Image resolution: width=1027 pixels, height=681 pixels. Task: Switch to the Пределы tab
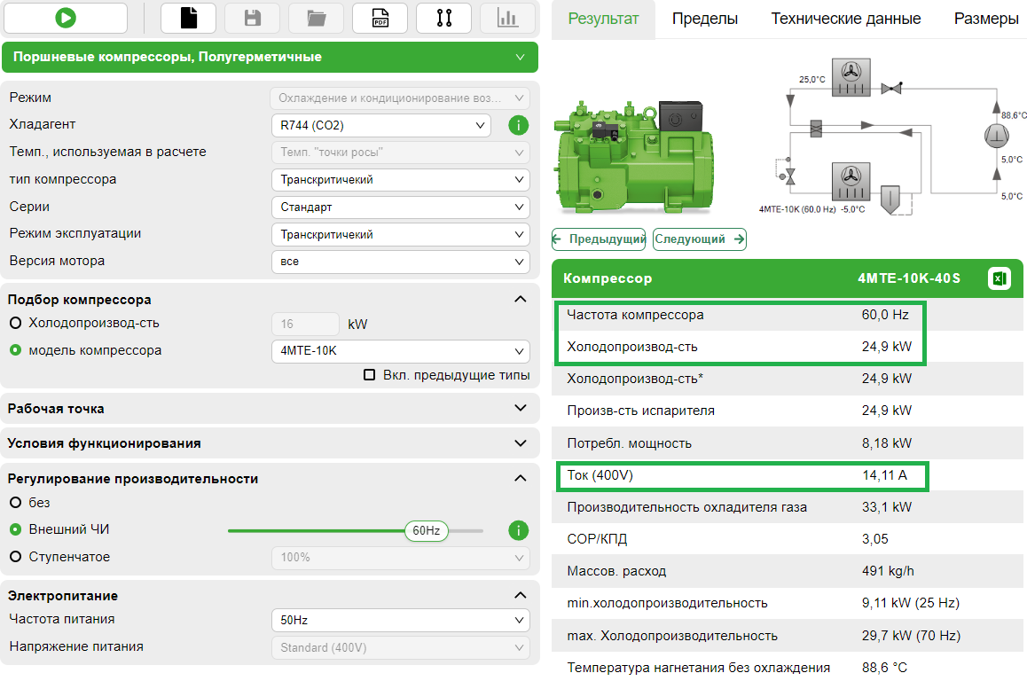[x=705, y=19]
